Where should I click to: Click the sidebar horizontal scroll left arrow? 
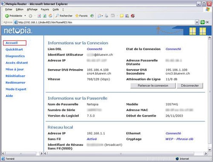pos(3,153)
